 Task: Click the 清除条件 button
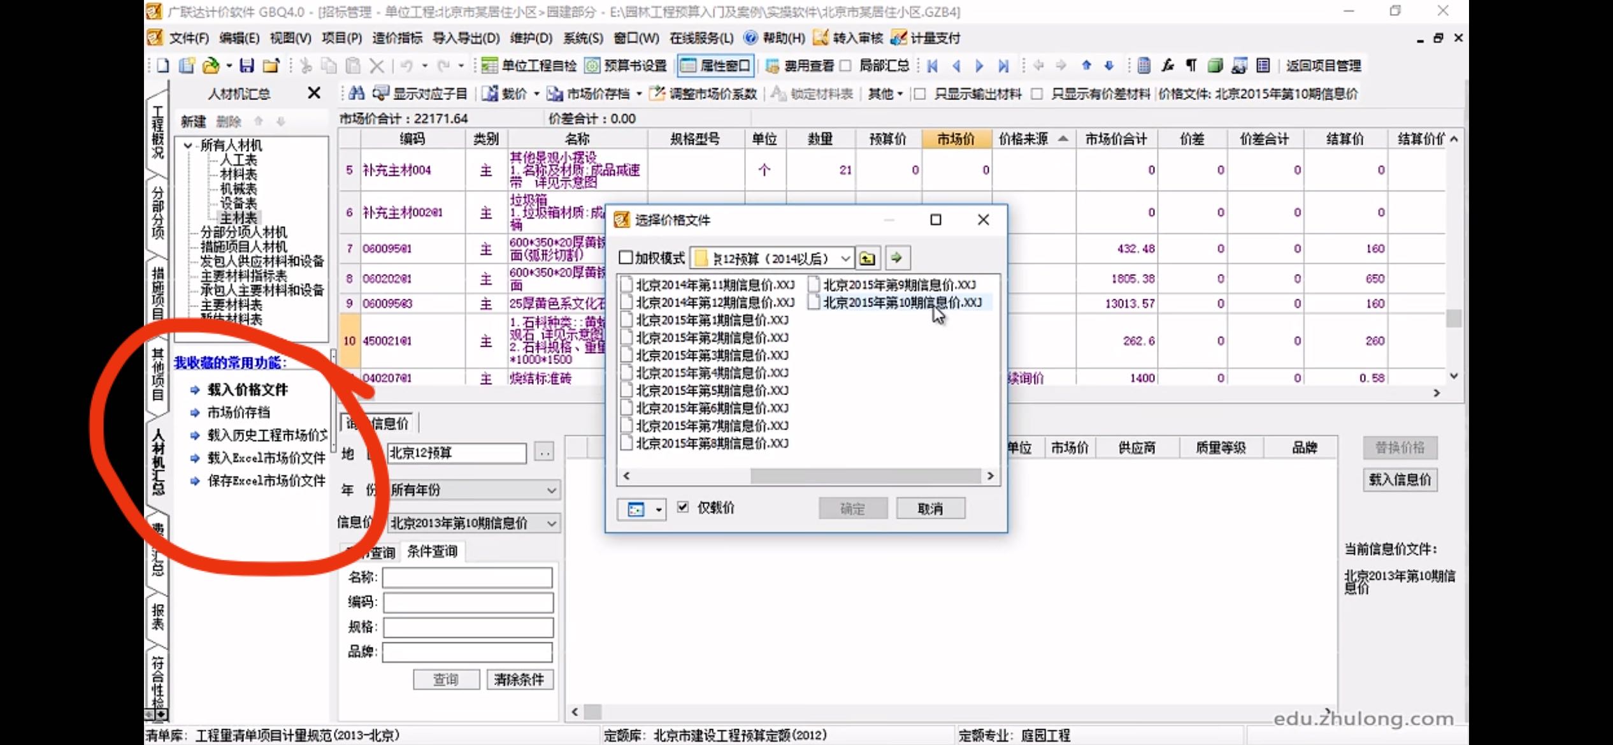click(519, 679)
